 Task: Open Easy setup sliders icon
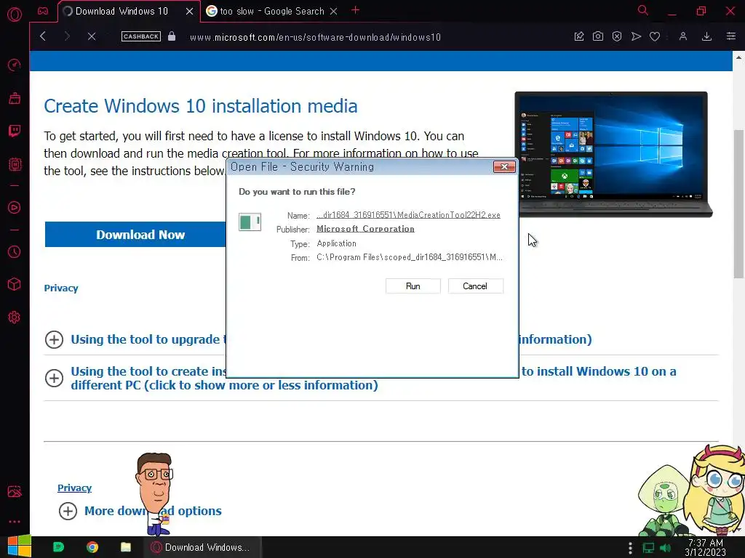[730, 36]
